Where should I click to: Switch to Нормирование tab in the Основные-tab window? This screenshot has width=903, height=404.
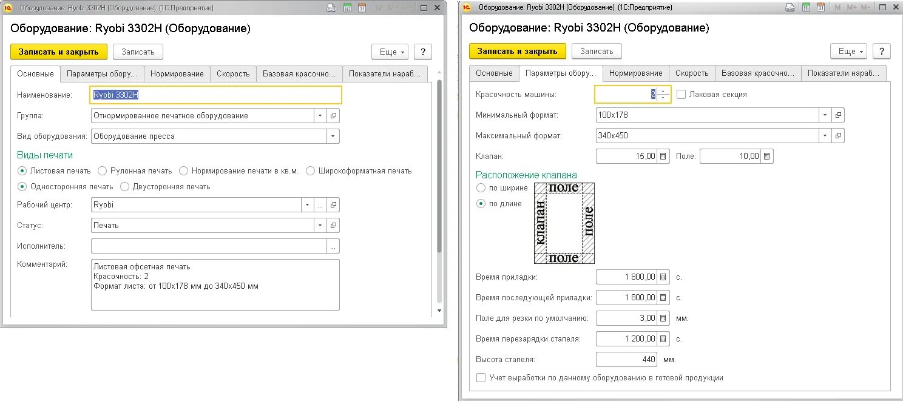point(177,73)
